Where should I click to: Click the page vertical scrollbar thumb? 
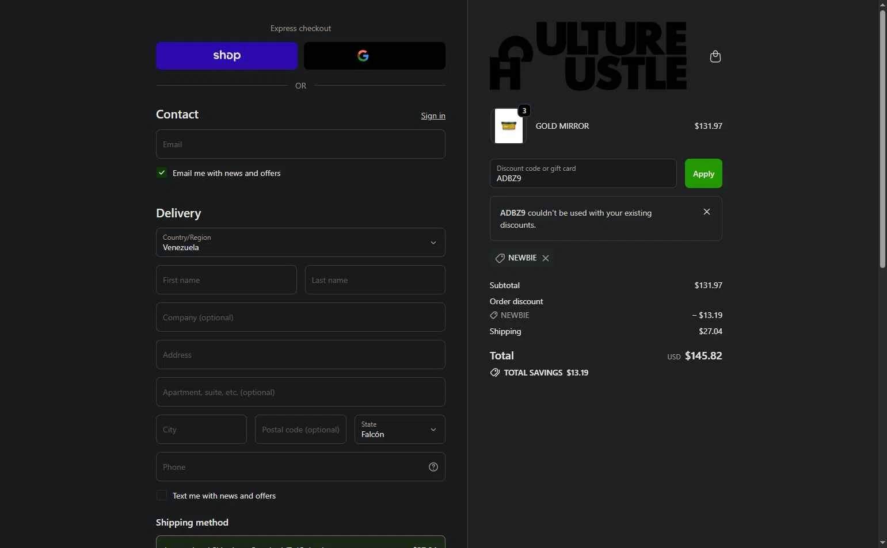pyautogui.click(x=882, y=138)
